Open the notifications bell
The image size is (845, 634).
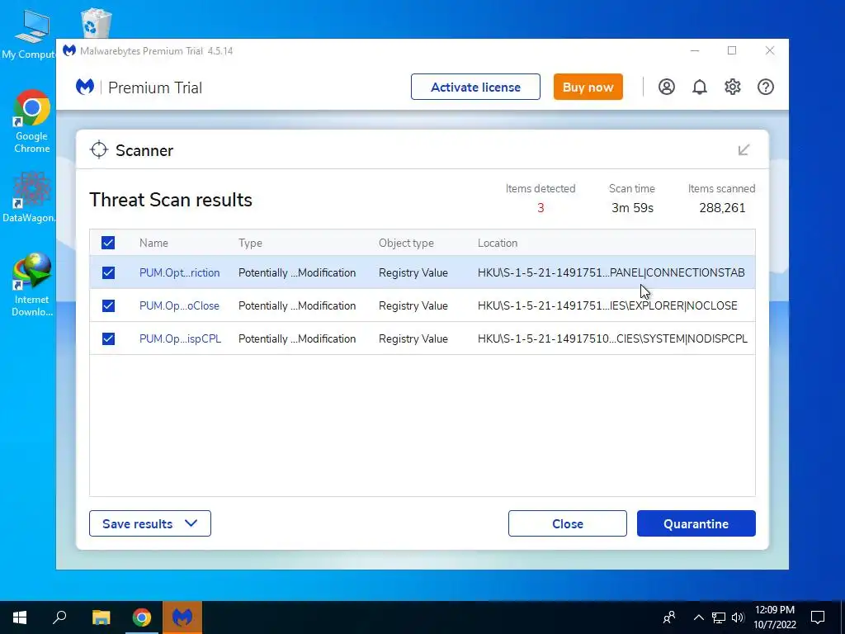pyautogui.click(x=700, y=87)
